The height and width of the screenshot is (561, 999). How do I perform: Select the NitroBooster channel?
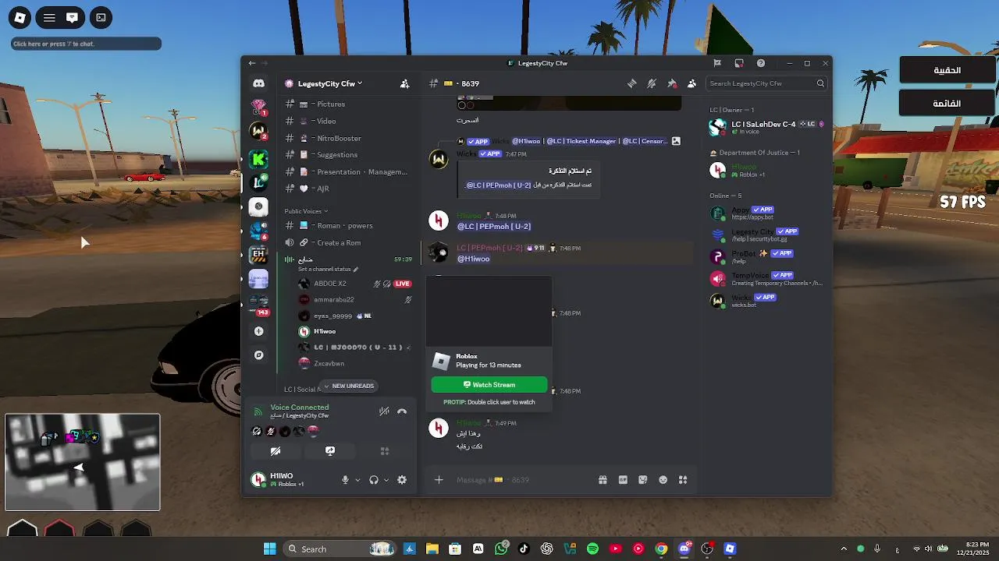(347, 138)
